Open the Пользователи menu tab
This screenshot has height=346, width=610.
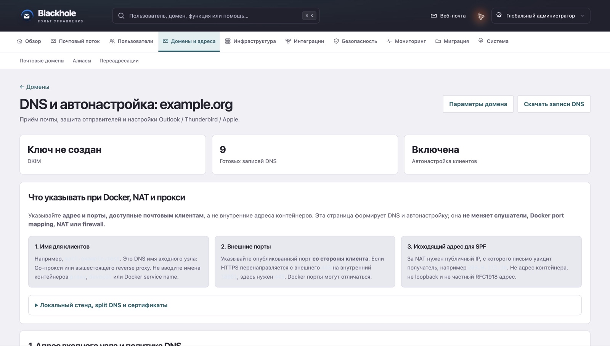pos(131,41)
